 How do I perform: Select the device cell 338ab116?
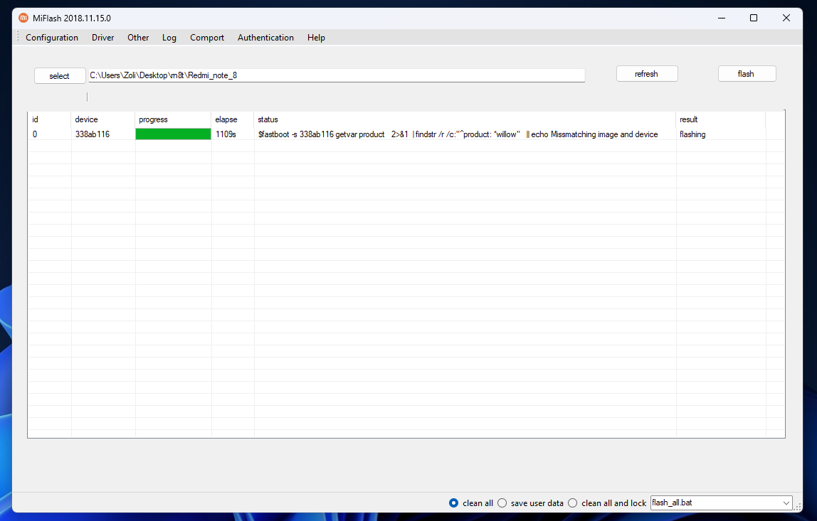point(93,134)
